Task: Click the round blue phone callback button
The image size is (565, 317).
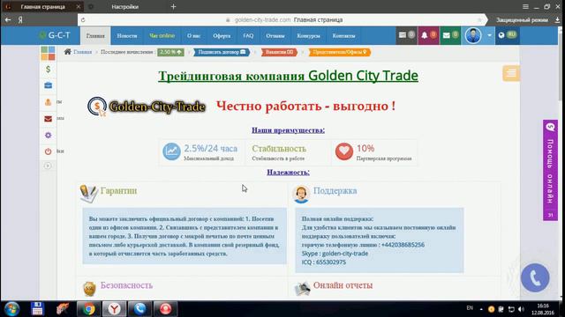Action: [535, 277]
